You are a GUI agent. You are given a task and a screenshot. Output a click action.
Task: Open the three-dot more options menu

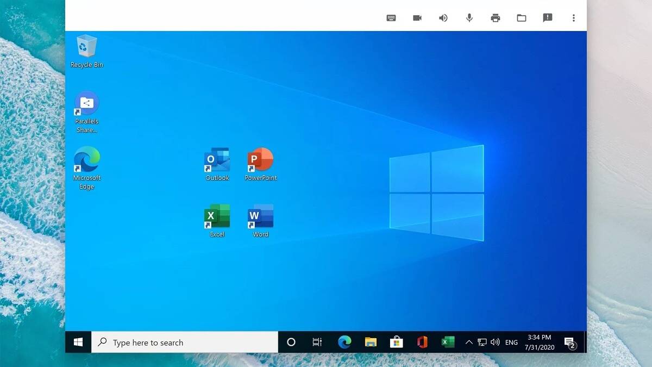573,18
